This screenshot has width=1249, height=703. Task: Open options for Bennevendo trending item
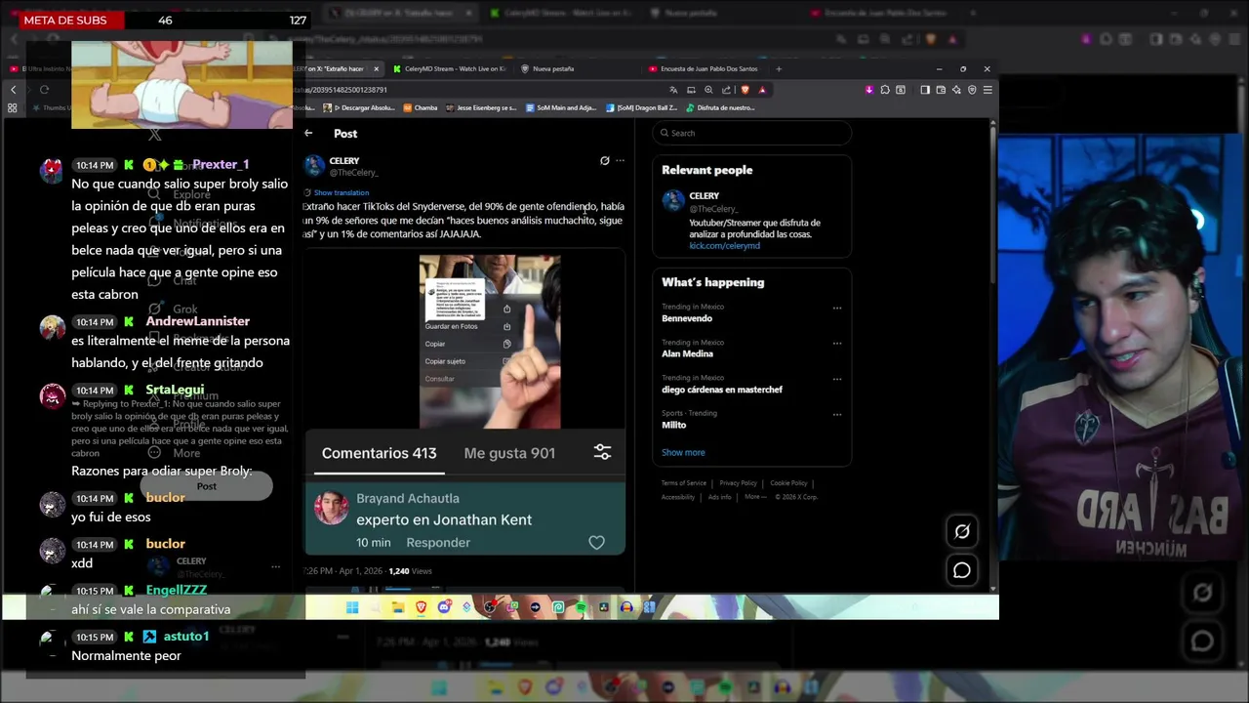(x=836, y=308)
